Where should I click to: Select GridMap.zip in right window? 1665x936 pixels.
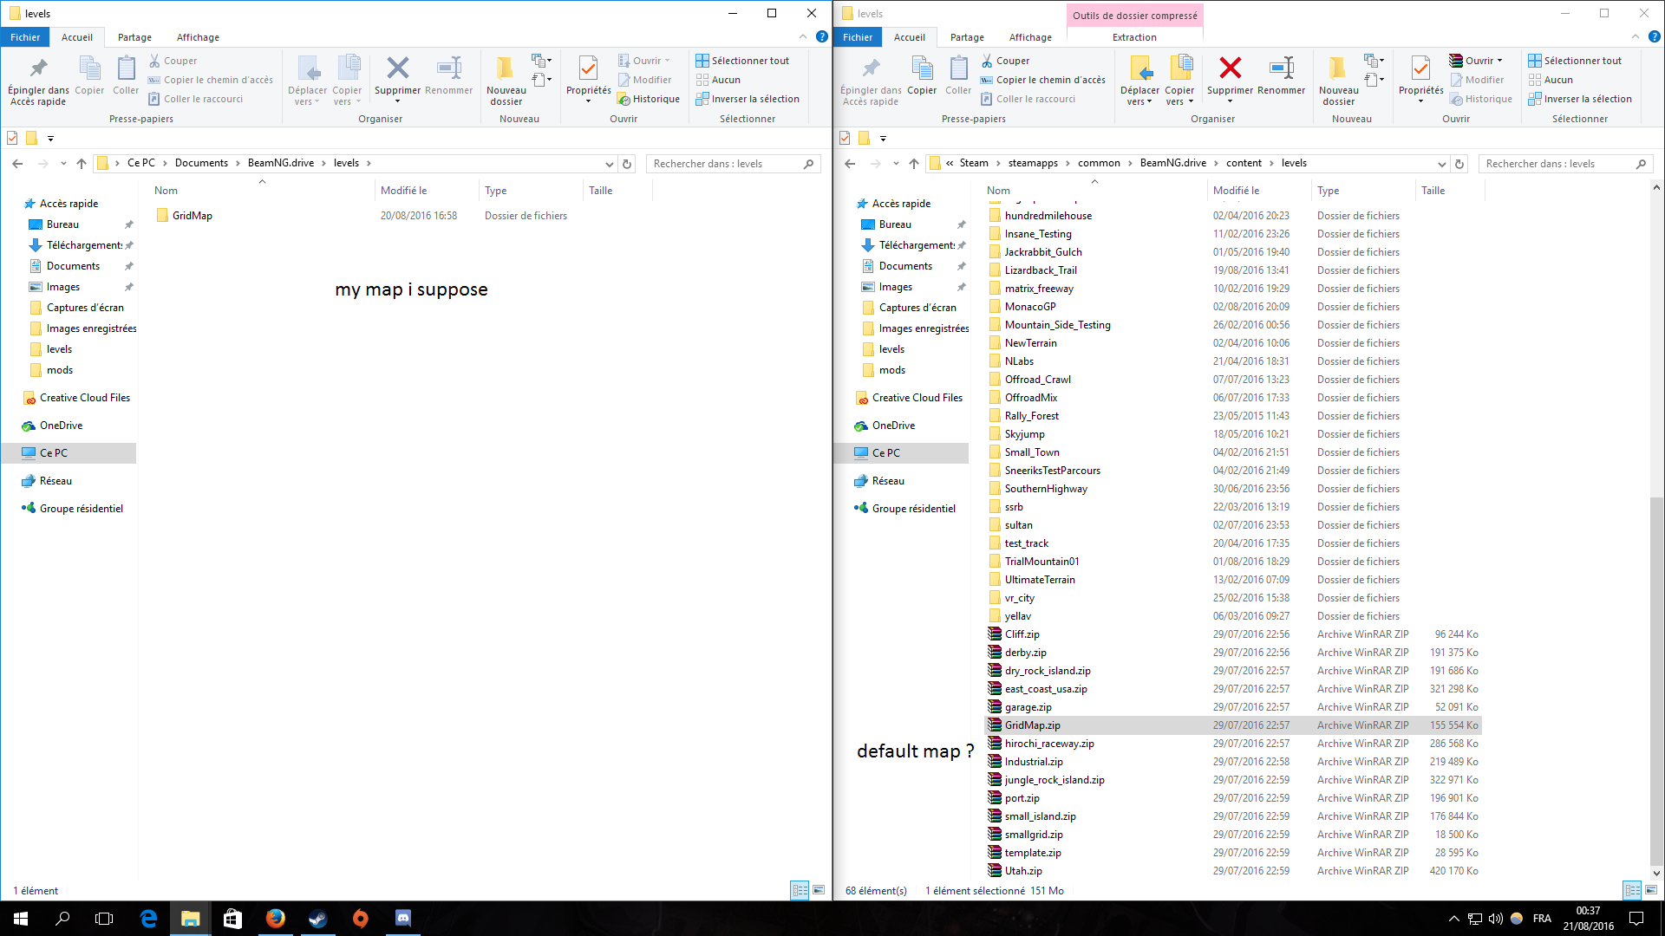click(x=1232, y=725)
